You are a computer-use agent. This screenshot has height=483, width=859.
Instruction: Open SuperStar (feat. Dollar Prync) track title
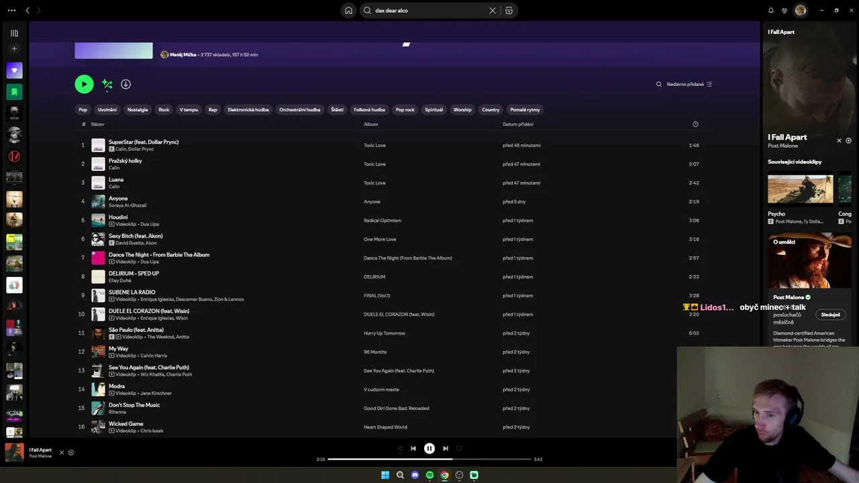(x=144, y=142)
